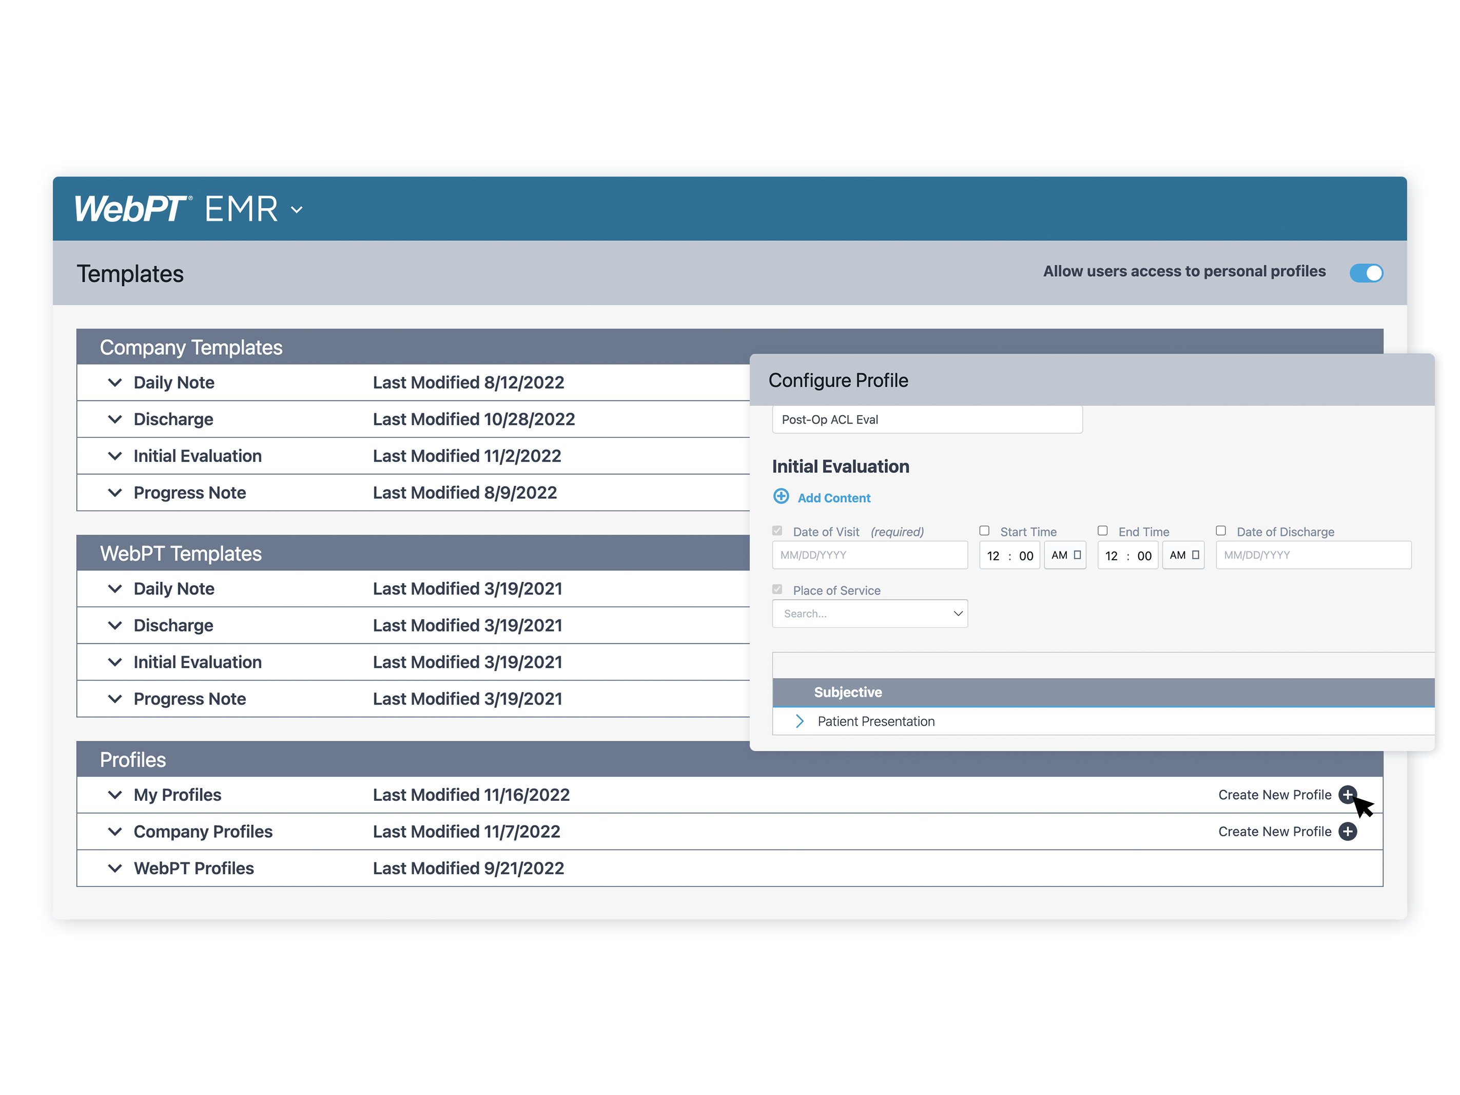Screen dimensions: 1460x1095
Task: Click plus icon to create new My Profile
Action: click(x=1349, y=795)
